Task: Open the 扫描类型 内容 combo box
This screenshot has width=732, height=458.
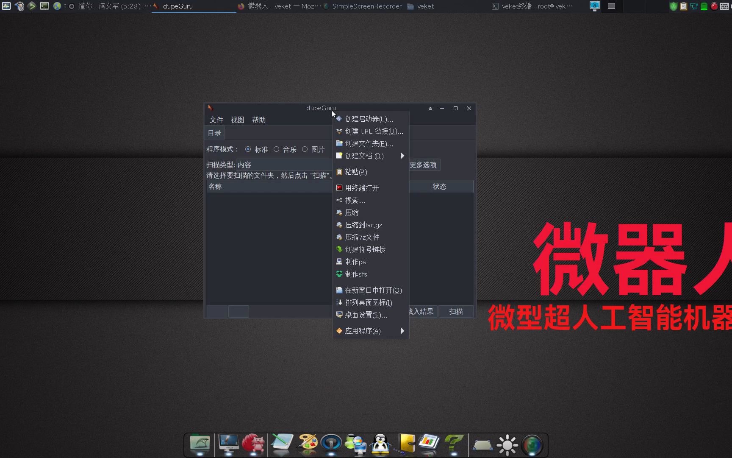Action: coord(284,165)
